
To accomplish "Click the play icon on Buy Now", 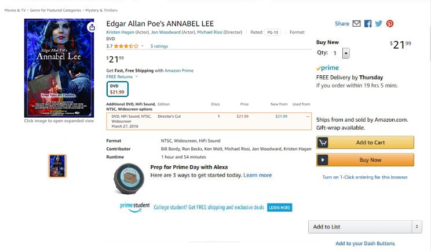I will pyautogui.click(x=323, y=160).
